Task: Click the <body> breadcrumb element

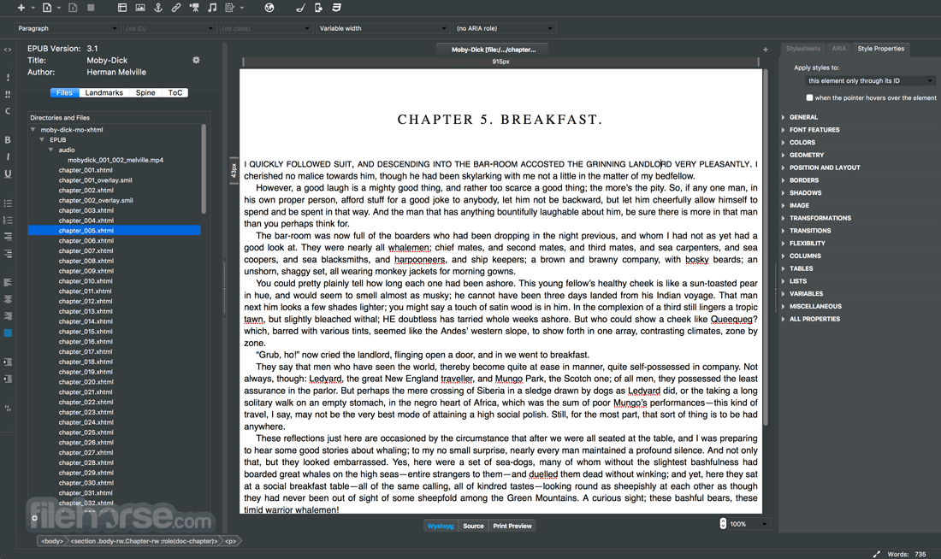Action: (x=52, y=541)
